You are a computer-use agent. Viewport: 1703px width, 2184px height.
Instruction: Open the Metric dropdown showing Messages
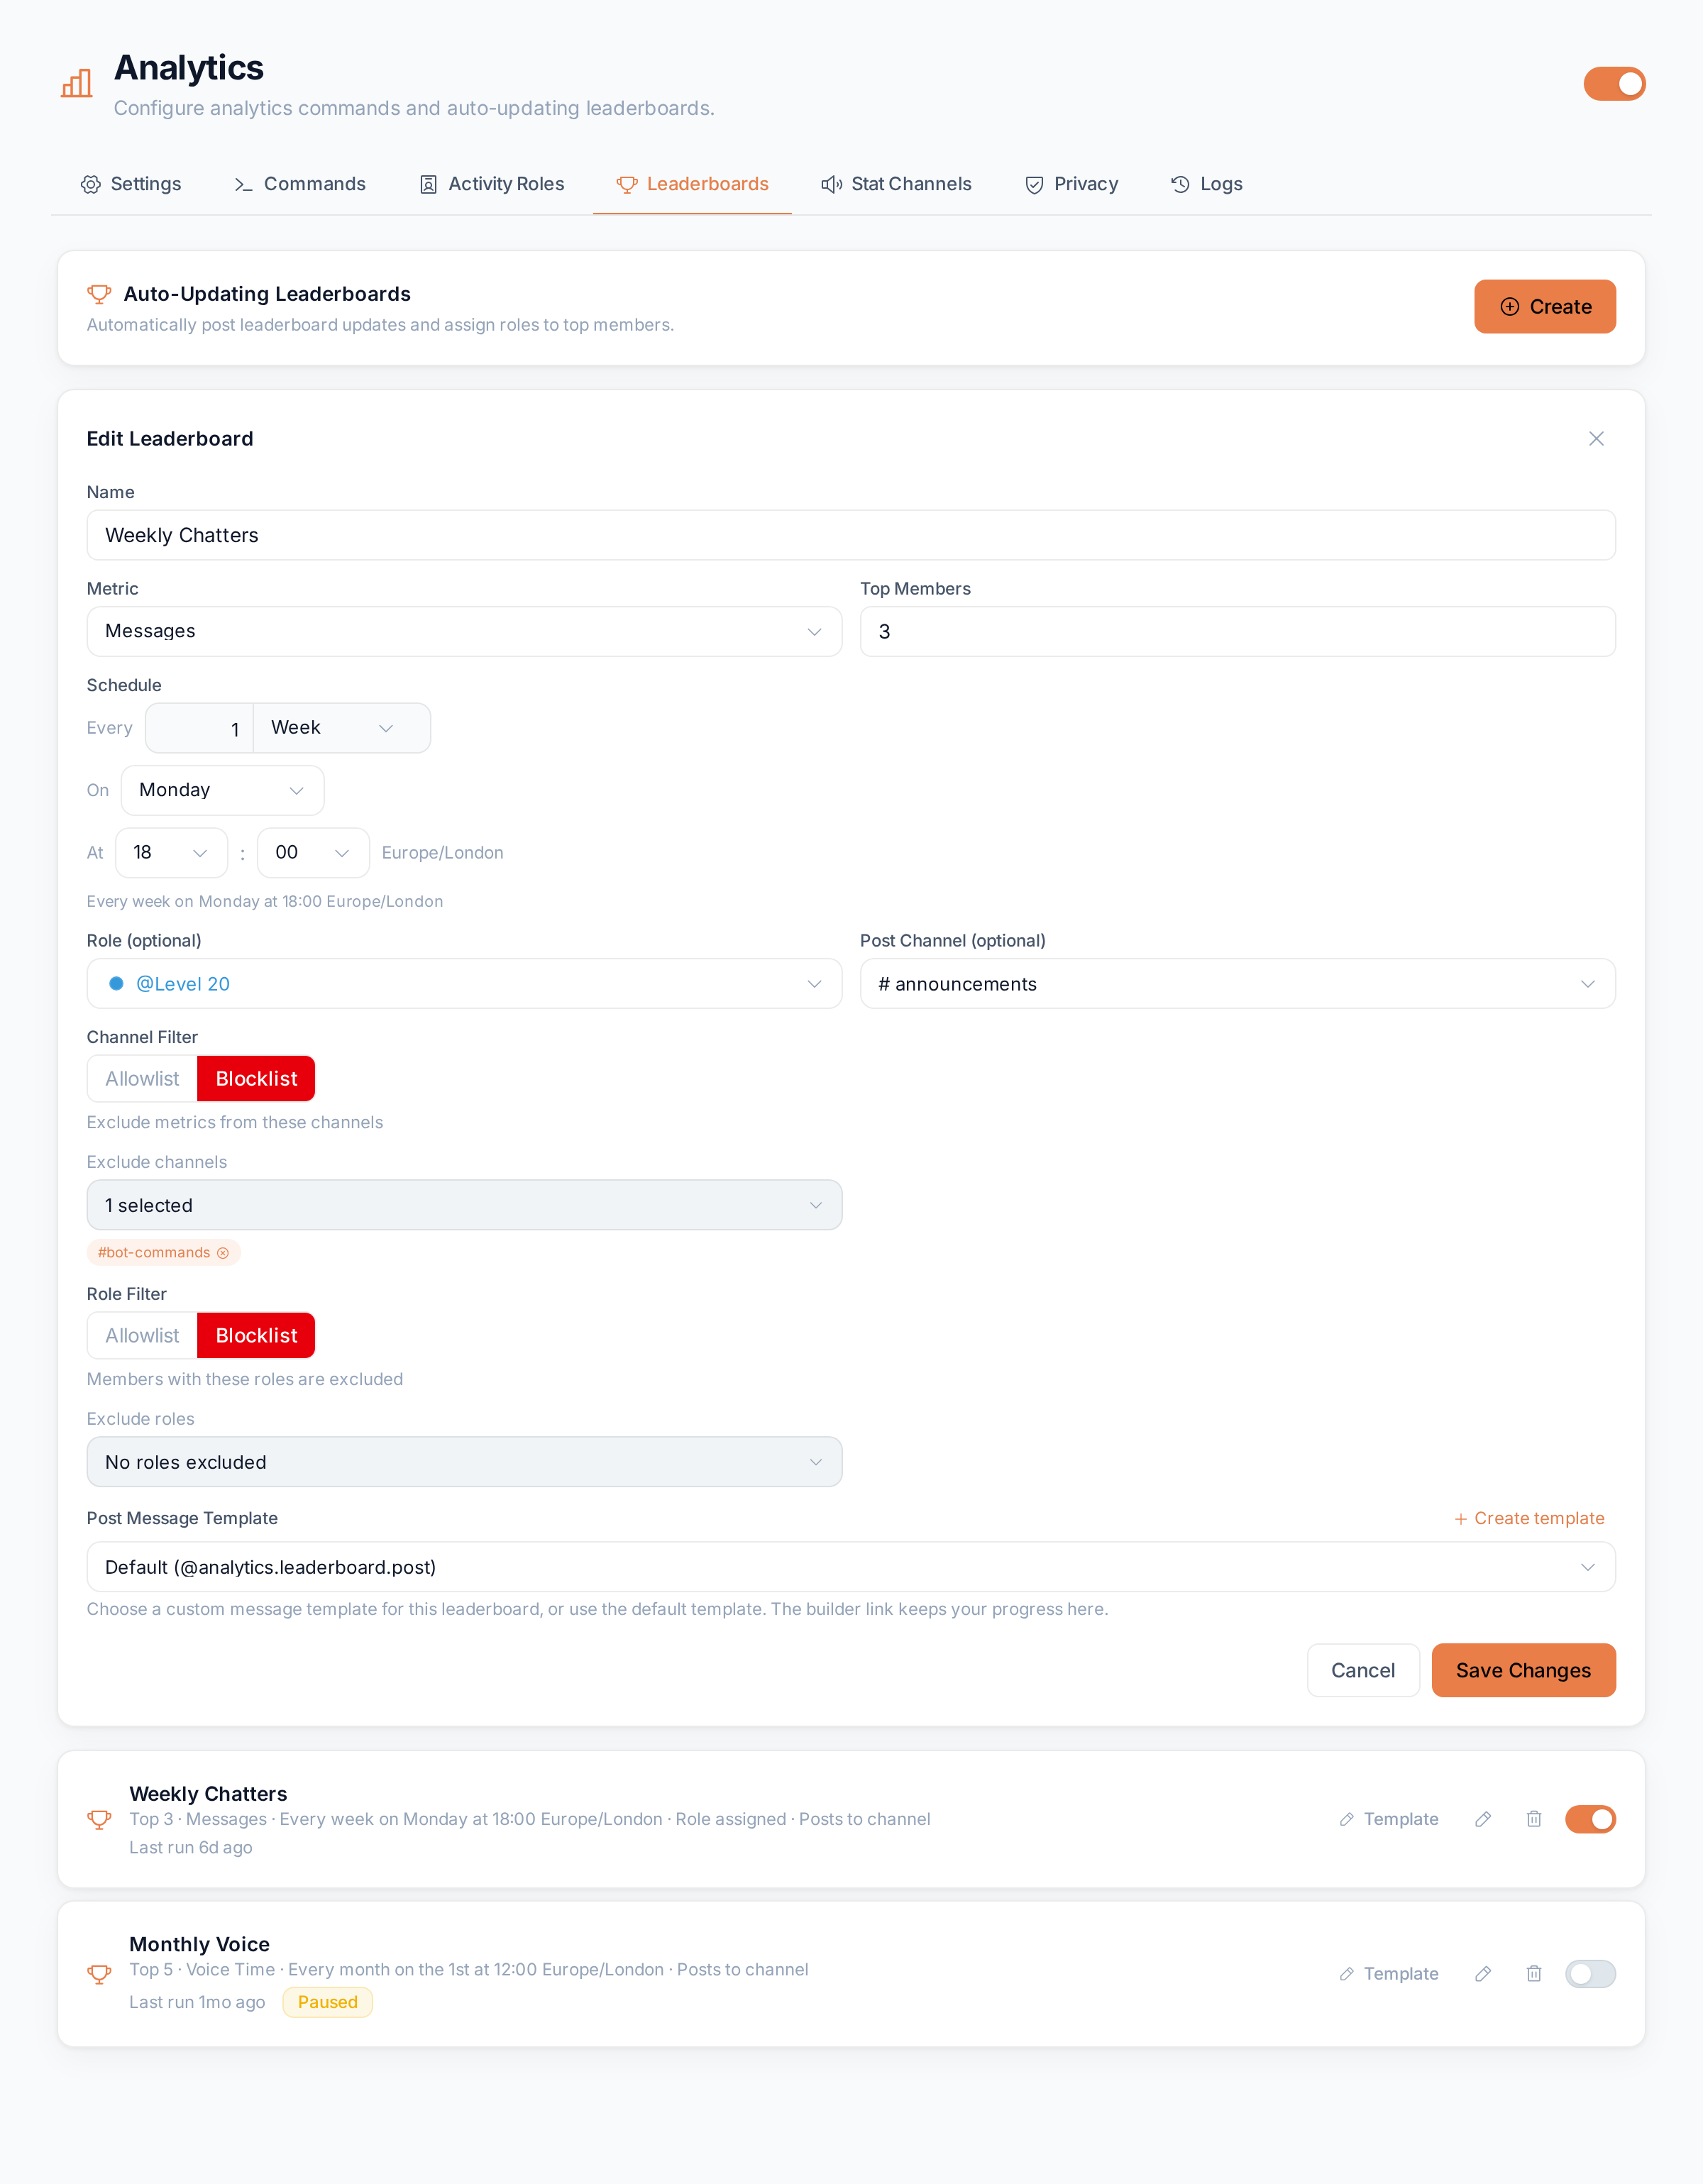coord(464,632)
